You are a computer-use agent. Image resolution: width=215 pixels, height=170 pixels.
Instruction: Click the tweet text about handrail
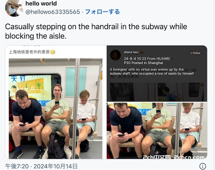(x=96, y=31)
